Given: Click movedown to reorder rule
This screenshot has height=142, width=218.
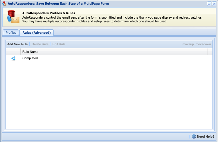Looking at the screenshot, I should pyautogui.click(x=203, y=44).
